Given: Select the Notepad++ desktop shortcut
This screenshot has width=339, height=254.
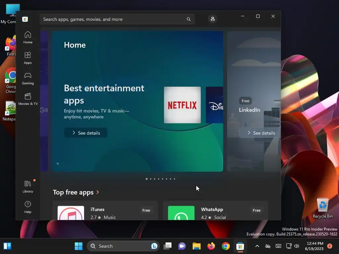Looking at the screenshot, I should click(10, 111).
